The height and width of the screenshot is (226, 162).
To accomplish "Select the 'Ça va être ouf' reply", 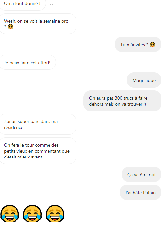I will 142,174.
